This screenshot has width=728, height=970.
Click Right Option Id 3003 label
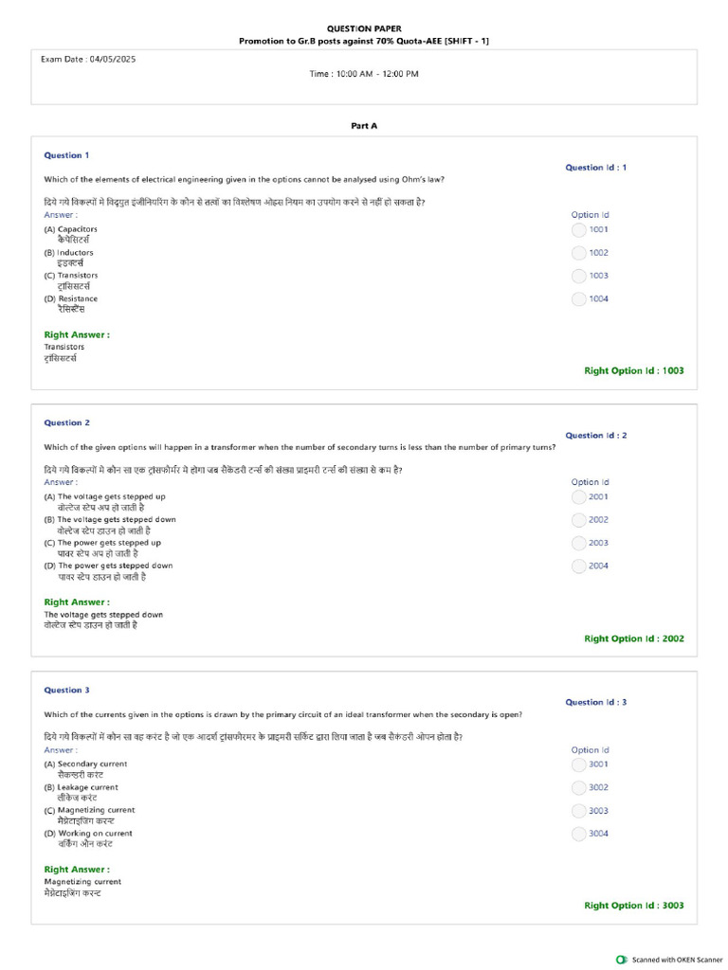(634, 905)
